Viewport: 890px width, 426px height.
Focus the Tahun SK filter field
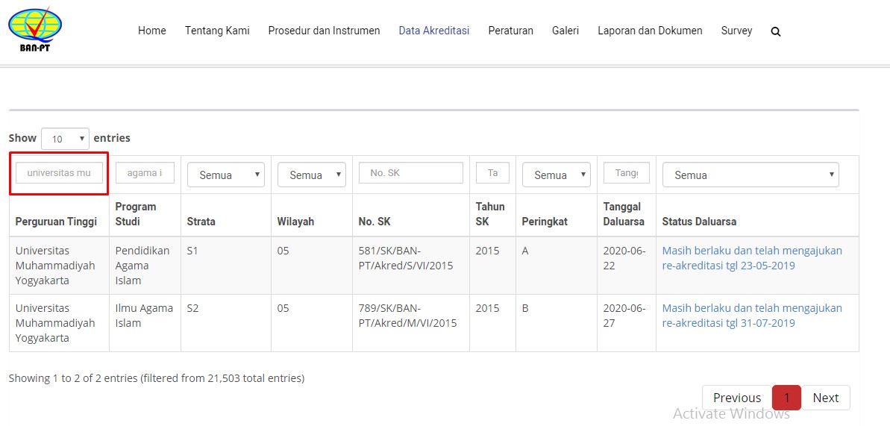pyautogui.click(x=492, y=172)
